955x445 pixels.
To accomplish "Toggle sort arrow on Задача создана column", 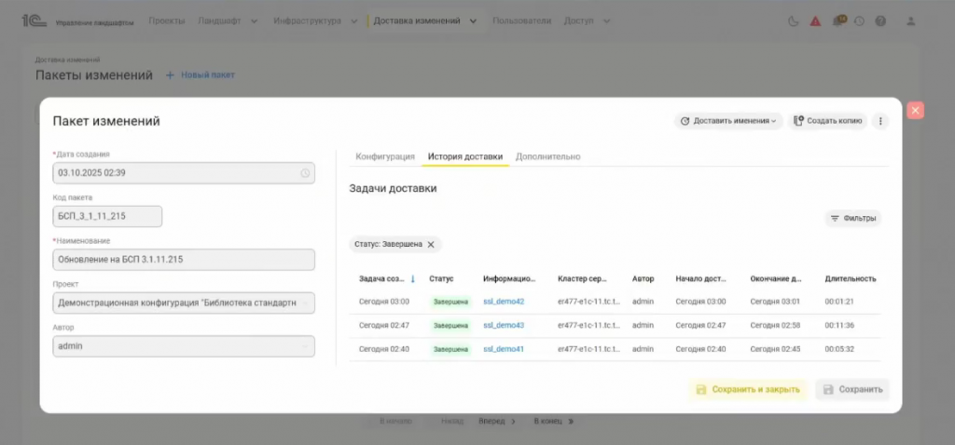I will [412, 279].
